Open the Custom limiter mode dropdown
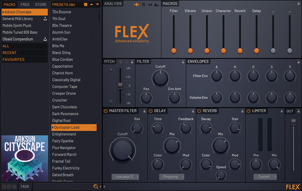This screenshot has height=191, width=302. (x=265, y=177)
